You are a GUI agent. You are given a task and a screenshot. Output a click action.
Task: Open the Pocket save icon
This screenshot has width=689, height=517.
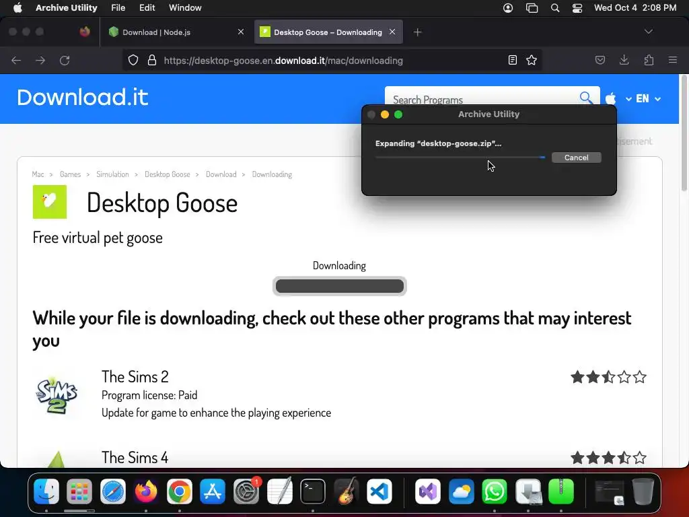[600, 60]
